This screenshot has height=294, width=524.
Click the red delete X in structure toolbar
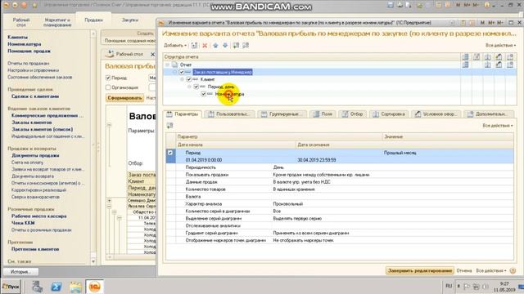tap(205, 46)
